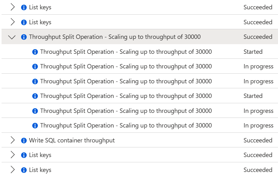Click the info icon on the bottom-most List keys row
Viewport: 278px width, 176px height.
point(24,170)
